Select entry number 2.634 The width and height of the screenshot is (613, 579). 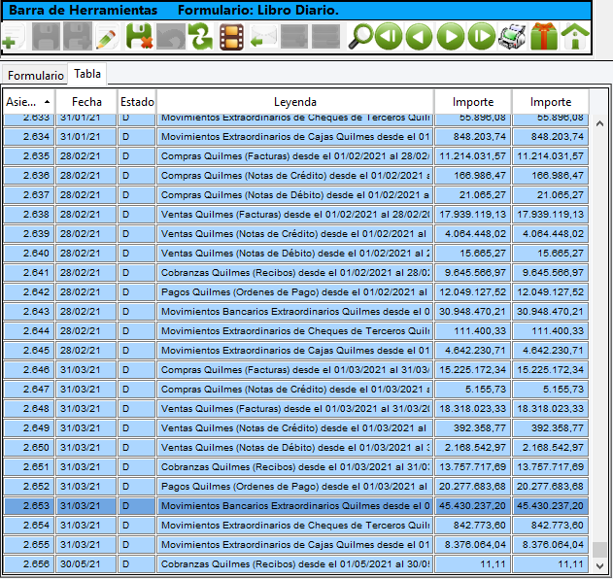[28, 136]
